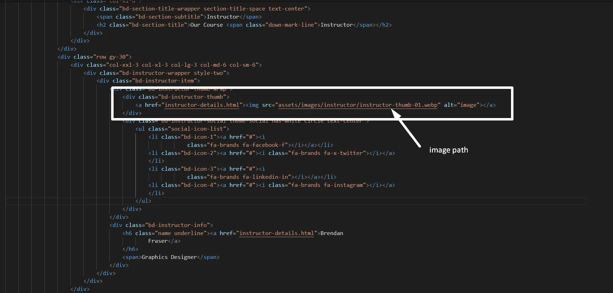Place cursor on the closing ul tag
The width and height of the screenshot is (613, 293).
click(x=143, y=201)
